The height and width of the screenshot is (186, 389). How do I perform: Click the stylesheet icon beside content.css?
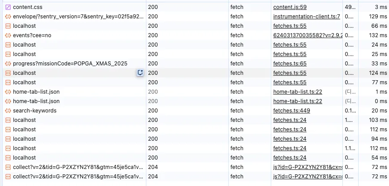coord(8,7)
